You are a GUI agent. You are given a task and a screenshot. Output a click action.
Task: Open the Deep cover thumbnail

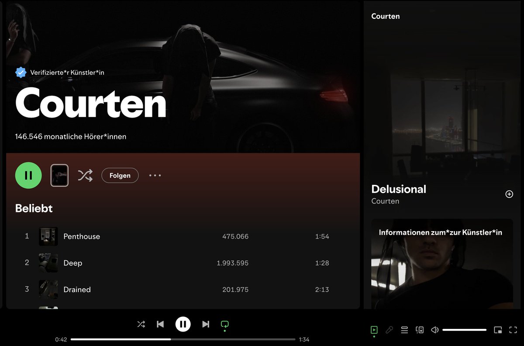pyautogui.click(x=48, y=263)
